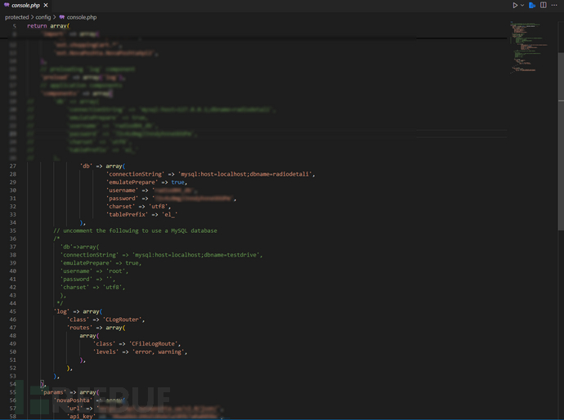
Task: Click the 'CFileLogRoute' string on line 49
Action: (x=152, y=344)
